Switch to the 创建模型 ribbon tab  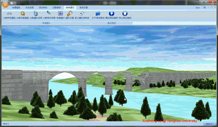point(16,7)
